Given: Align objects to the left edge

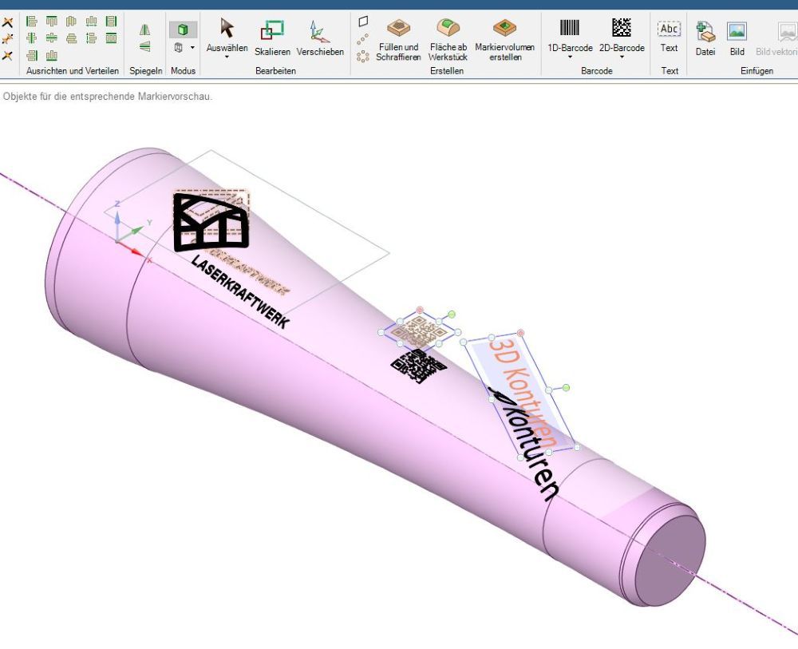Looking at the screenshot, I should [x=32, y=22].
